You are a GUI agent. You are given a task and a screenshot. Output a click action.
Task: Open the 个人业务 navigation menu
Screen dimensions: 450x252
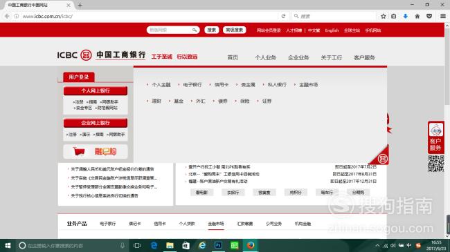tap(265, 57)
